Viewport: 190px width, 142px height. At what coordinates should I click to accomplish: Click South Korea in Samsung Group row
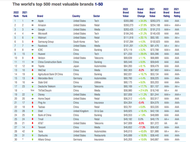coord(79,42)
